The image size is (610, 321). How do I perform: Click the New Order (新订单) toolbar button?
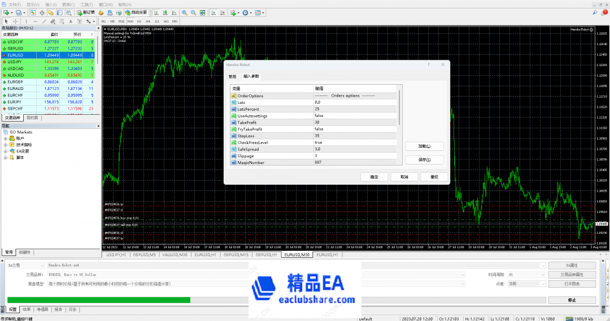(x=86, y=12)
